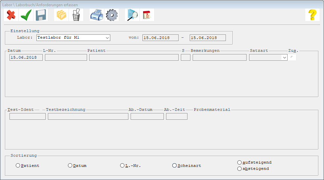The width and height of the screenshot is (324, 180).
Task: Select the Scheinart sorting radio button
Action: click(x=174, y=166)
